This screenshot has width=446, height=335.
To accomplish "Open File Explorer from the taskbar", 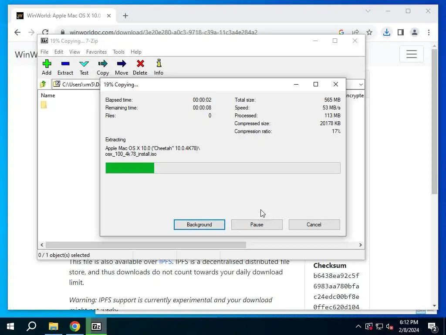I will [x=53, y=326].
